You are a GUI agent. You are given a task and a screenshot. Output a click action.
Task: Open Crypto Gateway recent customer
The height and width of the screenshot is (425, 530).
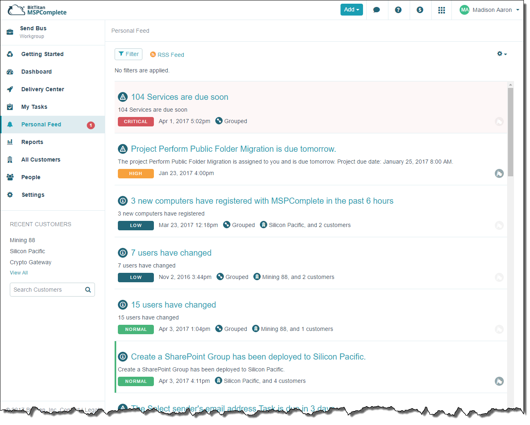coord(31,262)
